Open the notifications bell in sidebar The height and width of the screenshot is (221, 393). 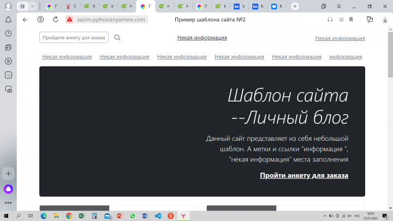click(8, 20)
